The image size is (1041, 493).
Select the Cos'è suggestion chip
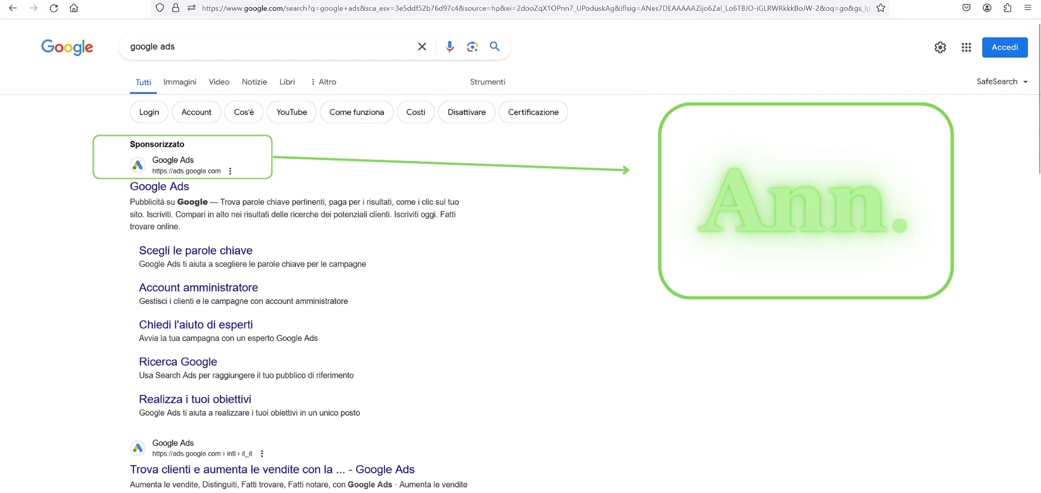coord(244,112)
